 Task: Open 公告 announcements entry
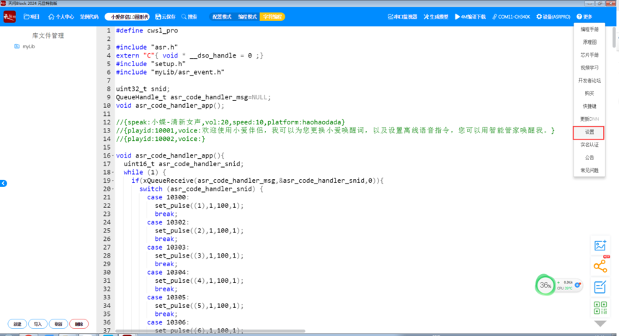[589, 158]
